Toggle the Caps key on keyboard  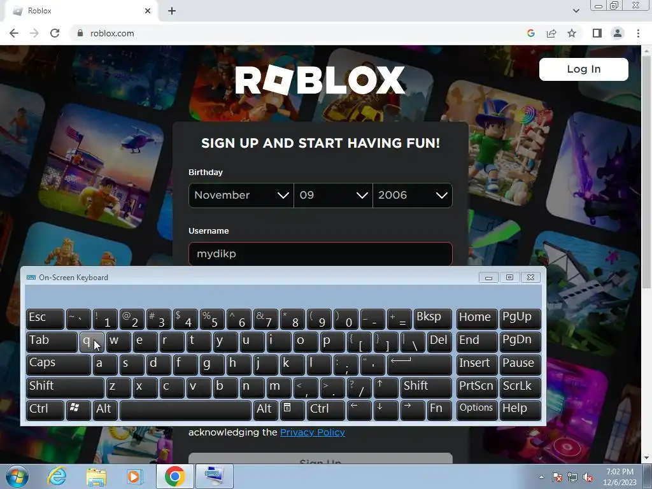coord(58,364)
